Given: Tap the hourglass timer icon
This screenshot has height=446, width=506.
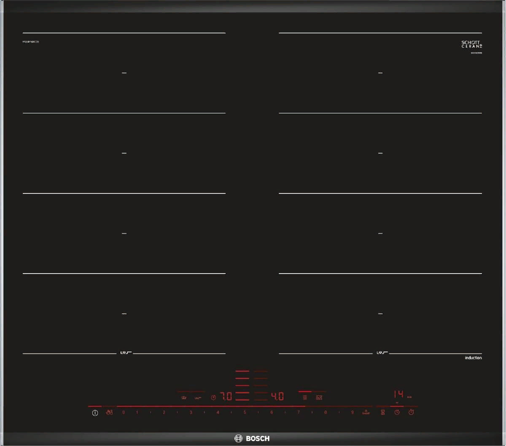Looking at the screenshot, I should pos(383,413).
